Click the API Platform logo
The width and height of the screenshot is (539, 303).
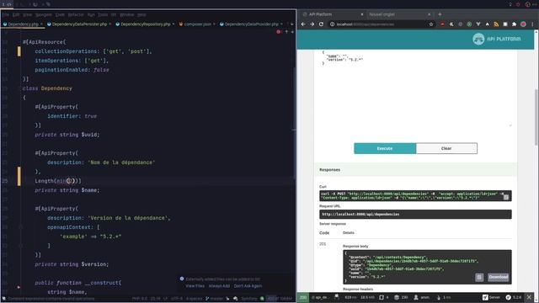[x=496, y=40]
